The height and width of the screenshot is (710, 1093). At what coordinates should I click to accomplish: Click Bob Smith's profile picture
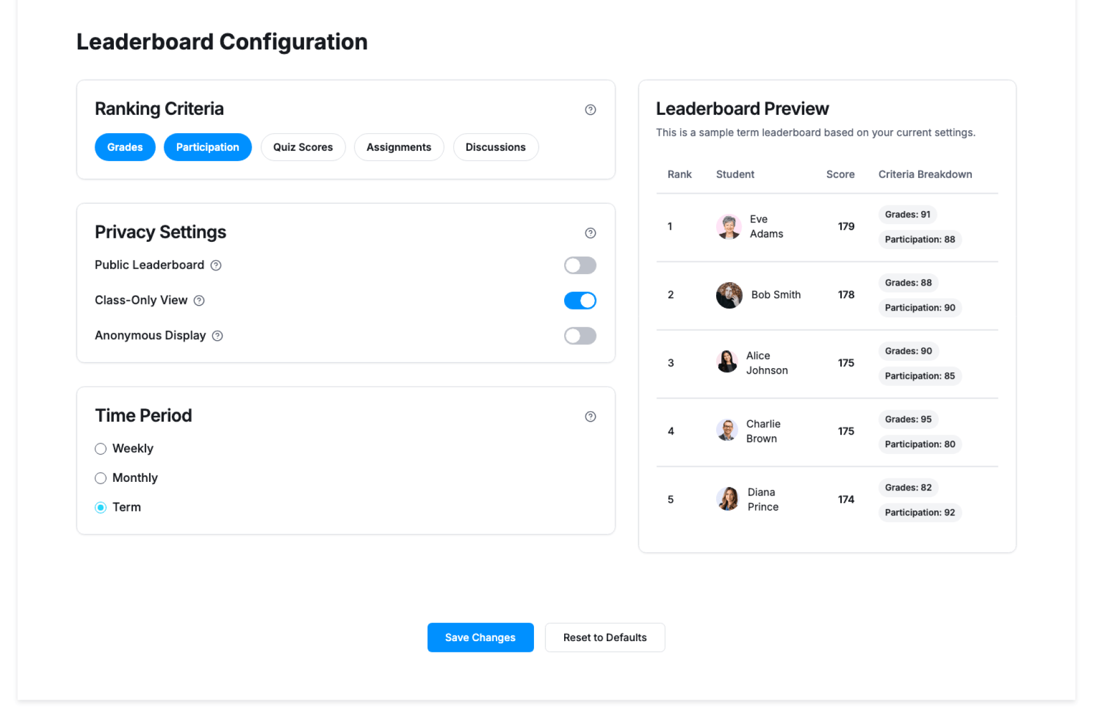click(729, 295)
